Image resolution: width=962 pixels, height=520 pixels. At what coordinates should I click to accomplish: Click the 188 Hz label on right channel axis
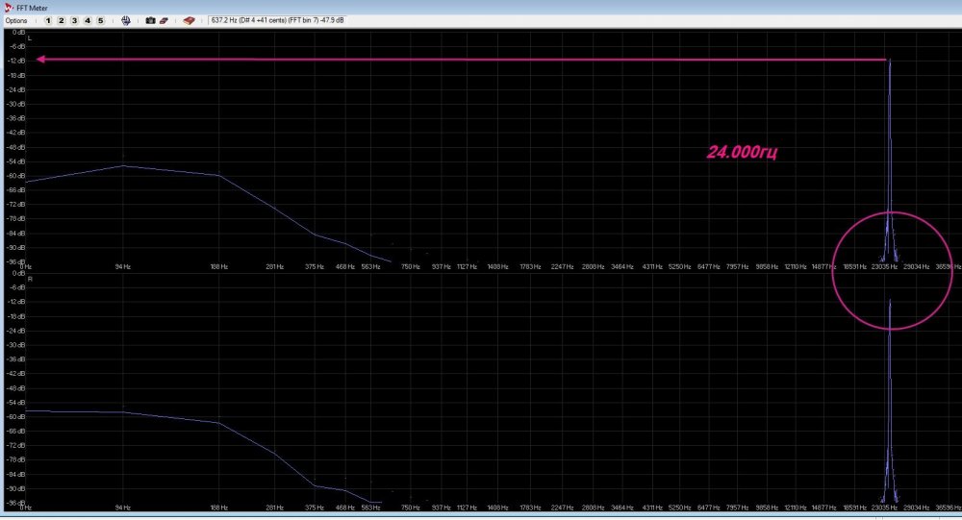[x=218, y=507]
